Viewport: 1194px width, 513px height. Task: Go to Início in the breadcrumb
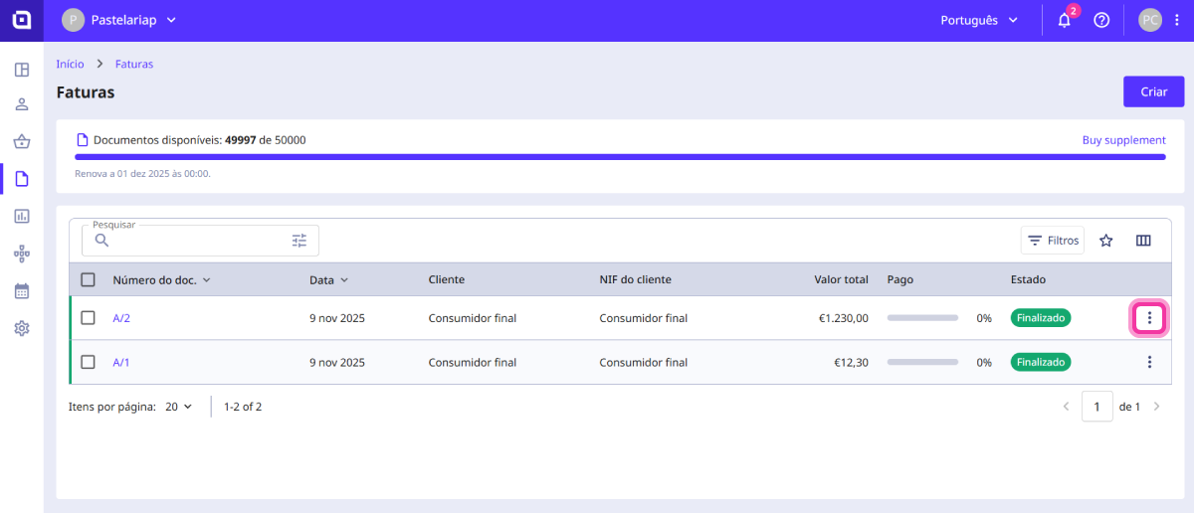pos(70,64)
